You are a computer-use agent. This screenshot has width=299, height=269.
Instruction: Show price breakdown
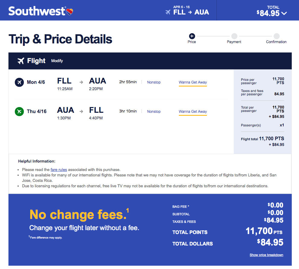pyautogui.click(x=266, y=255)
